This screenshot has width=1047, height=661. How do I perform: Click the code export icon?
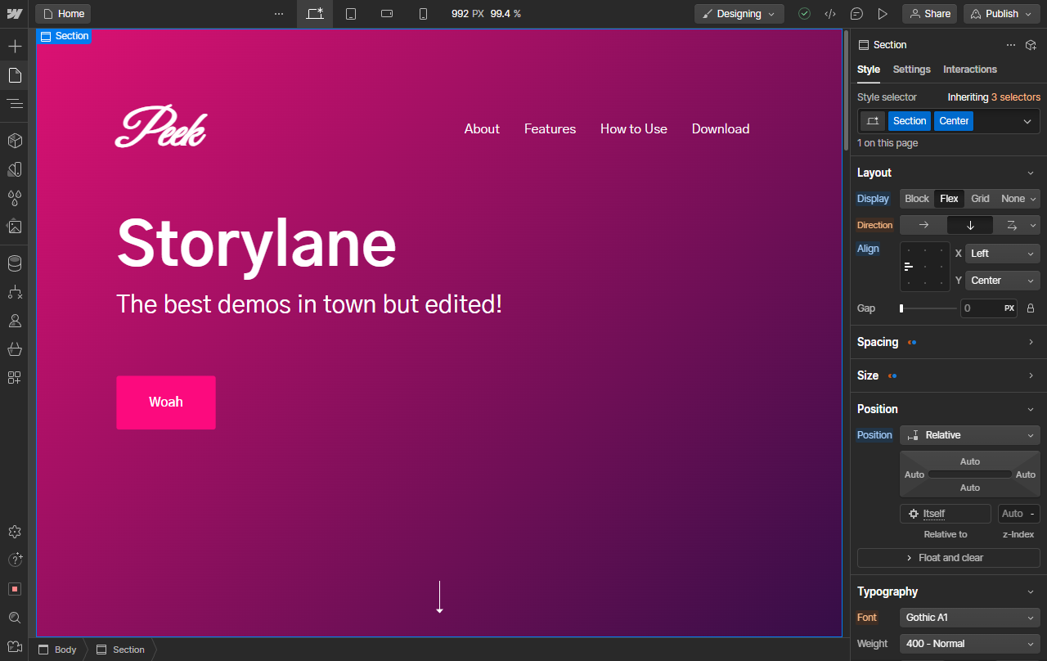tap(830, 14)
